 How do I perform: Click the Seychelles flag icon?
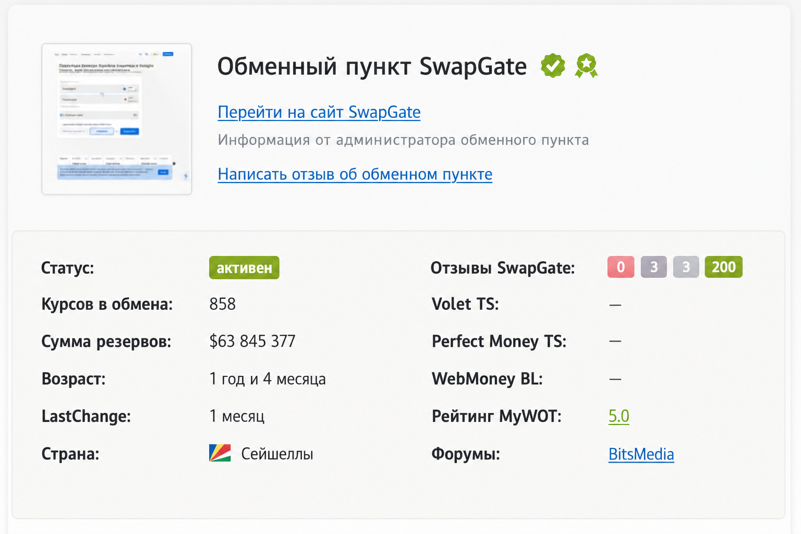(220, 453)
